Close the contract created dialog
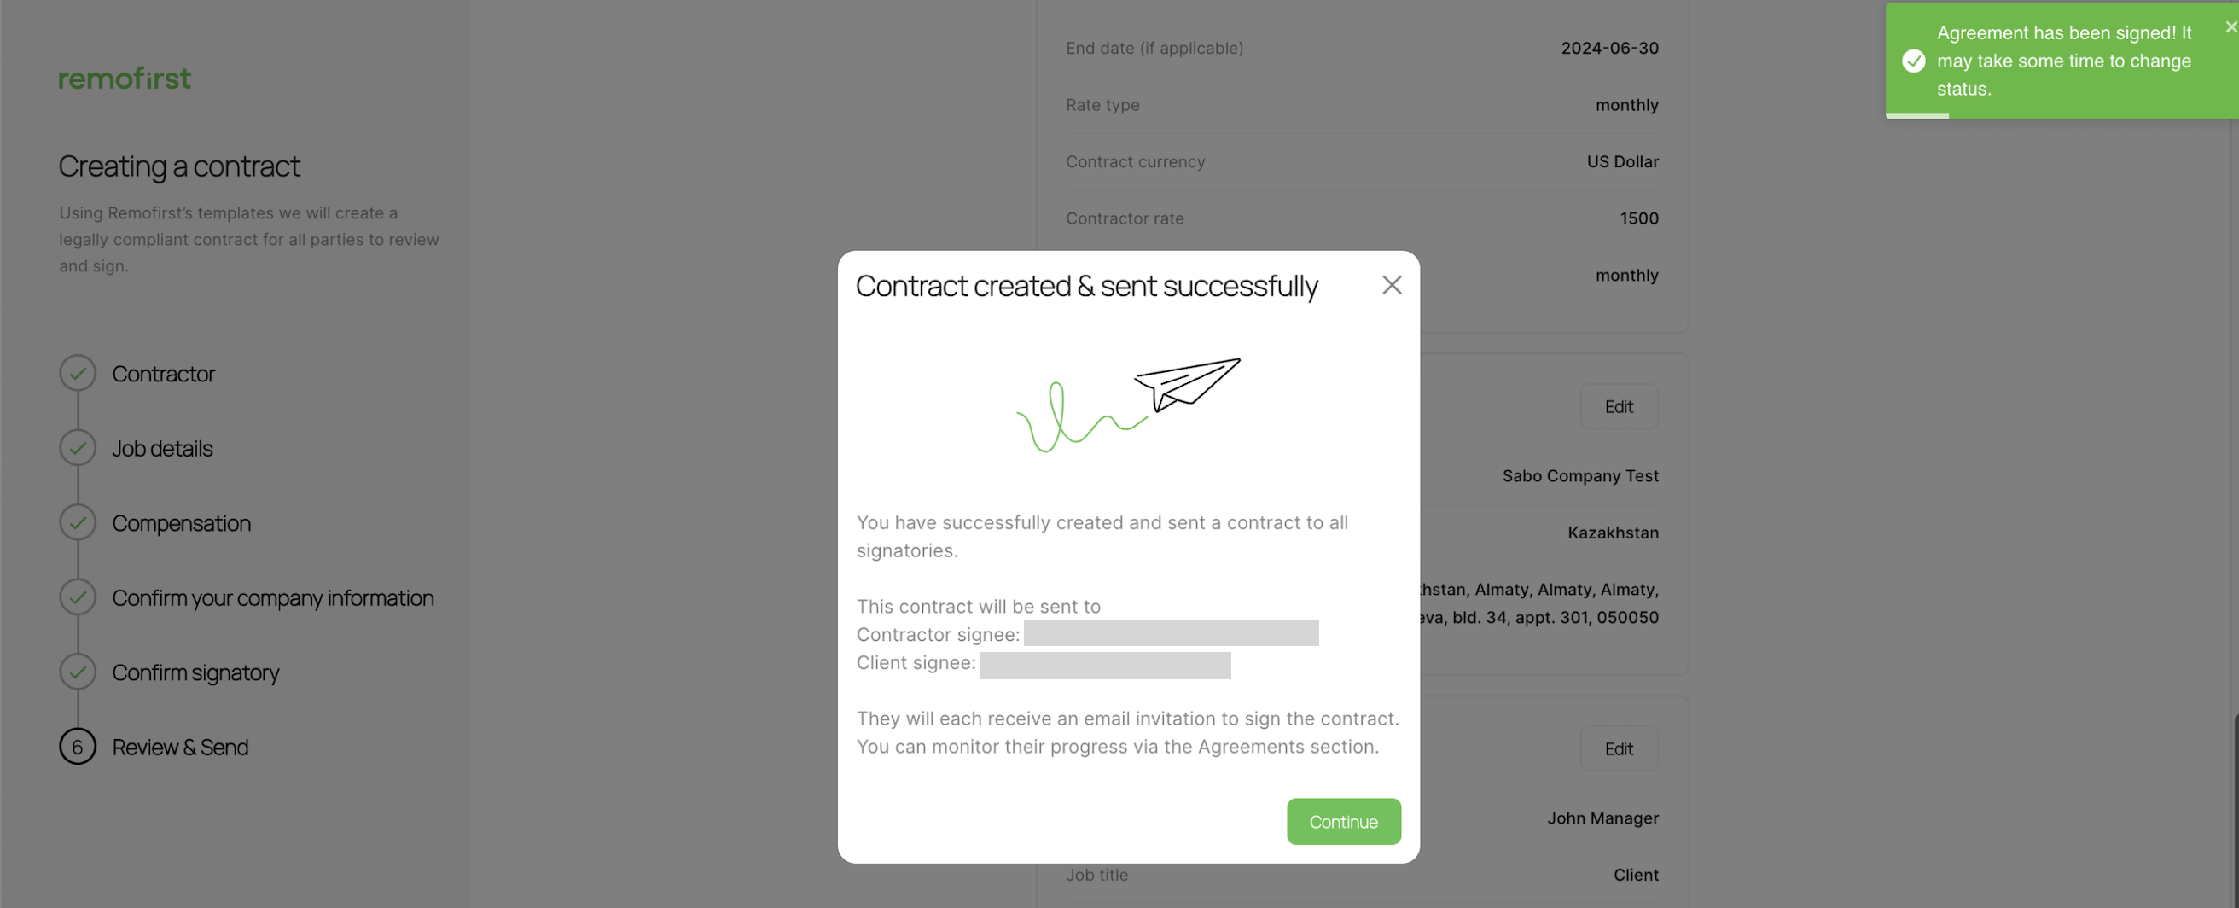 pyautogui.click(x=1392, y=285)
